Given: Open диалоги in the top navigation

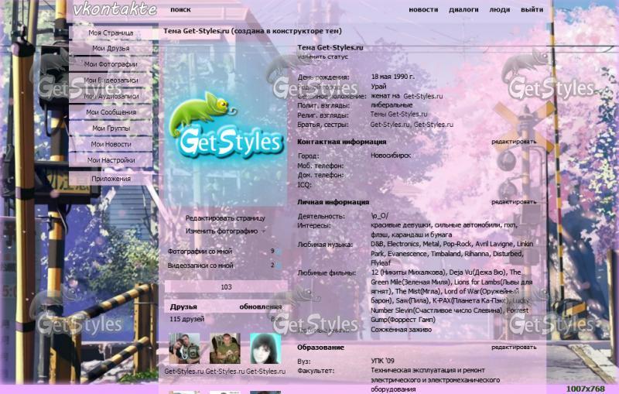Looking at the screenshot, I should (463, 9).
